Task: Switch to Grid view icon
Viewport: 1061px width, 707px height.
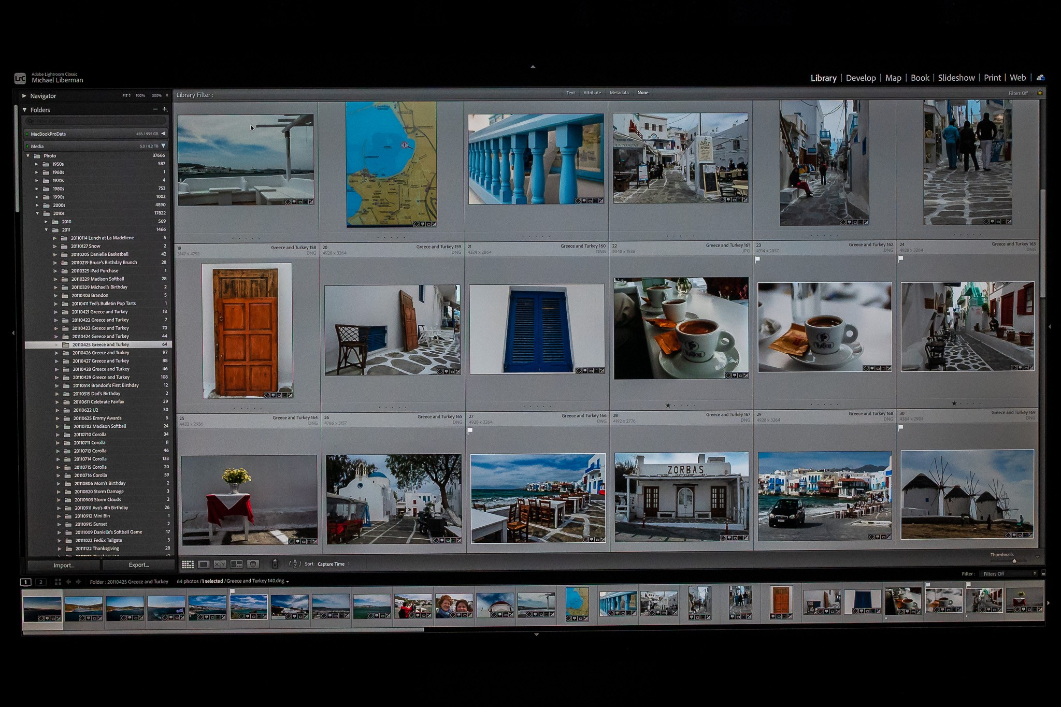Action: [x=188, y=564]
